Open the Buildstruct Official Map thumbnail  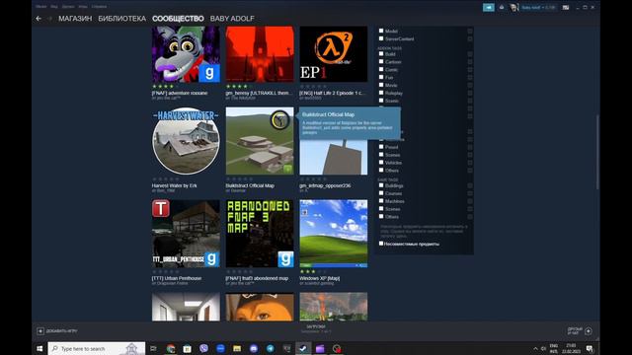(260, 141)
